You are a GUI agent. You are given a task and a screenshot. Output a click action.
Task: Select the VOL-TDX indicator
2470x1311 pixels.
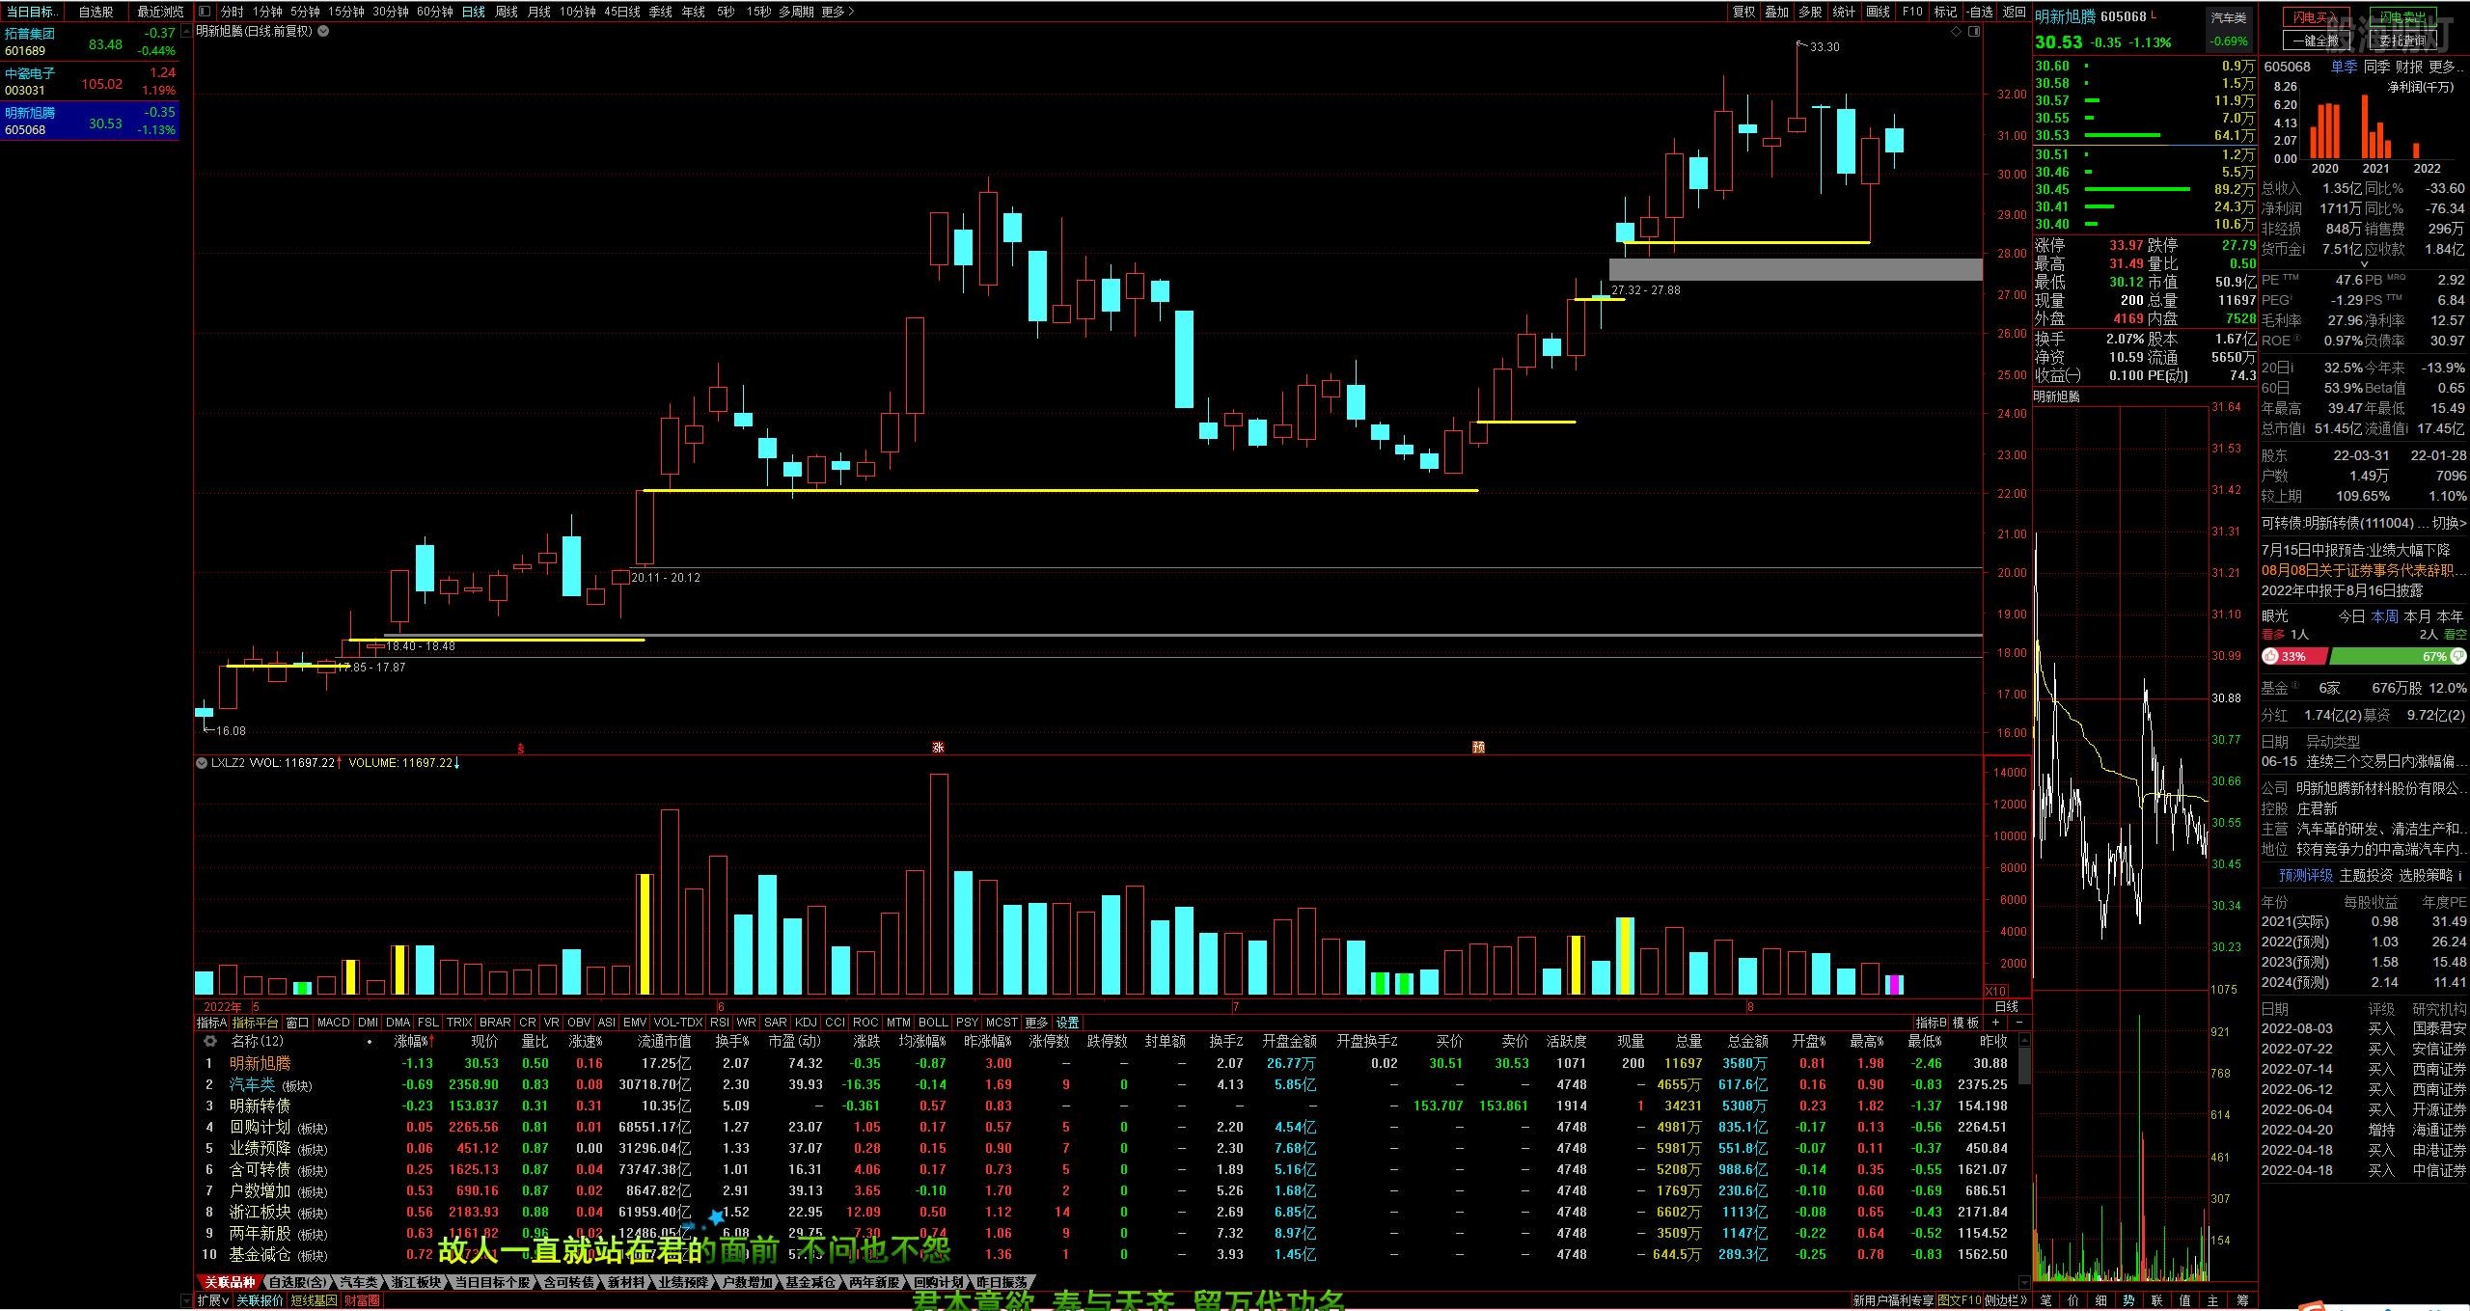pyautogui.click(x=678, y=1023)
